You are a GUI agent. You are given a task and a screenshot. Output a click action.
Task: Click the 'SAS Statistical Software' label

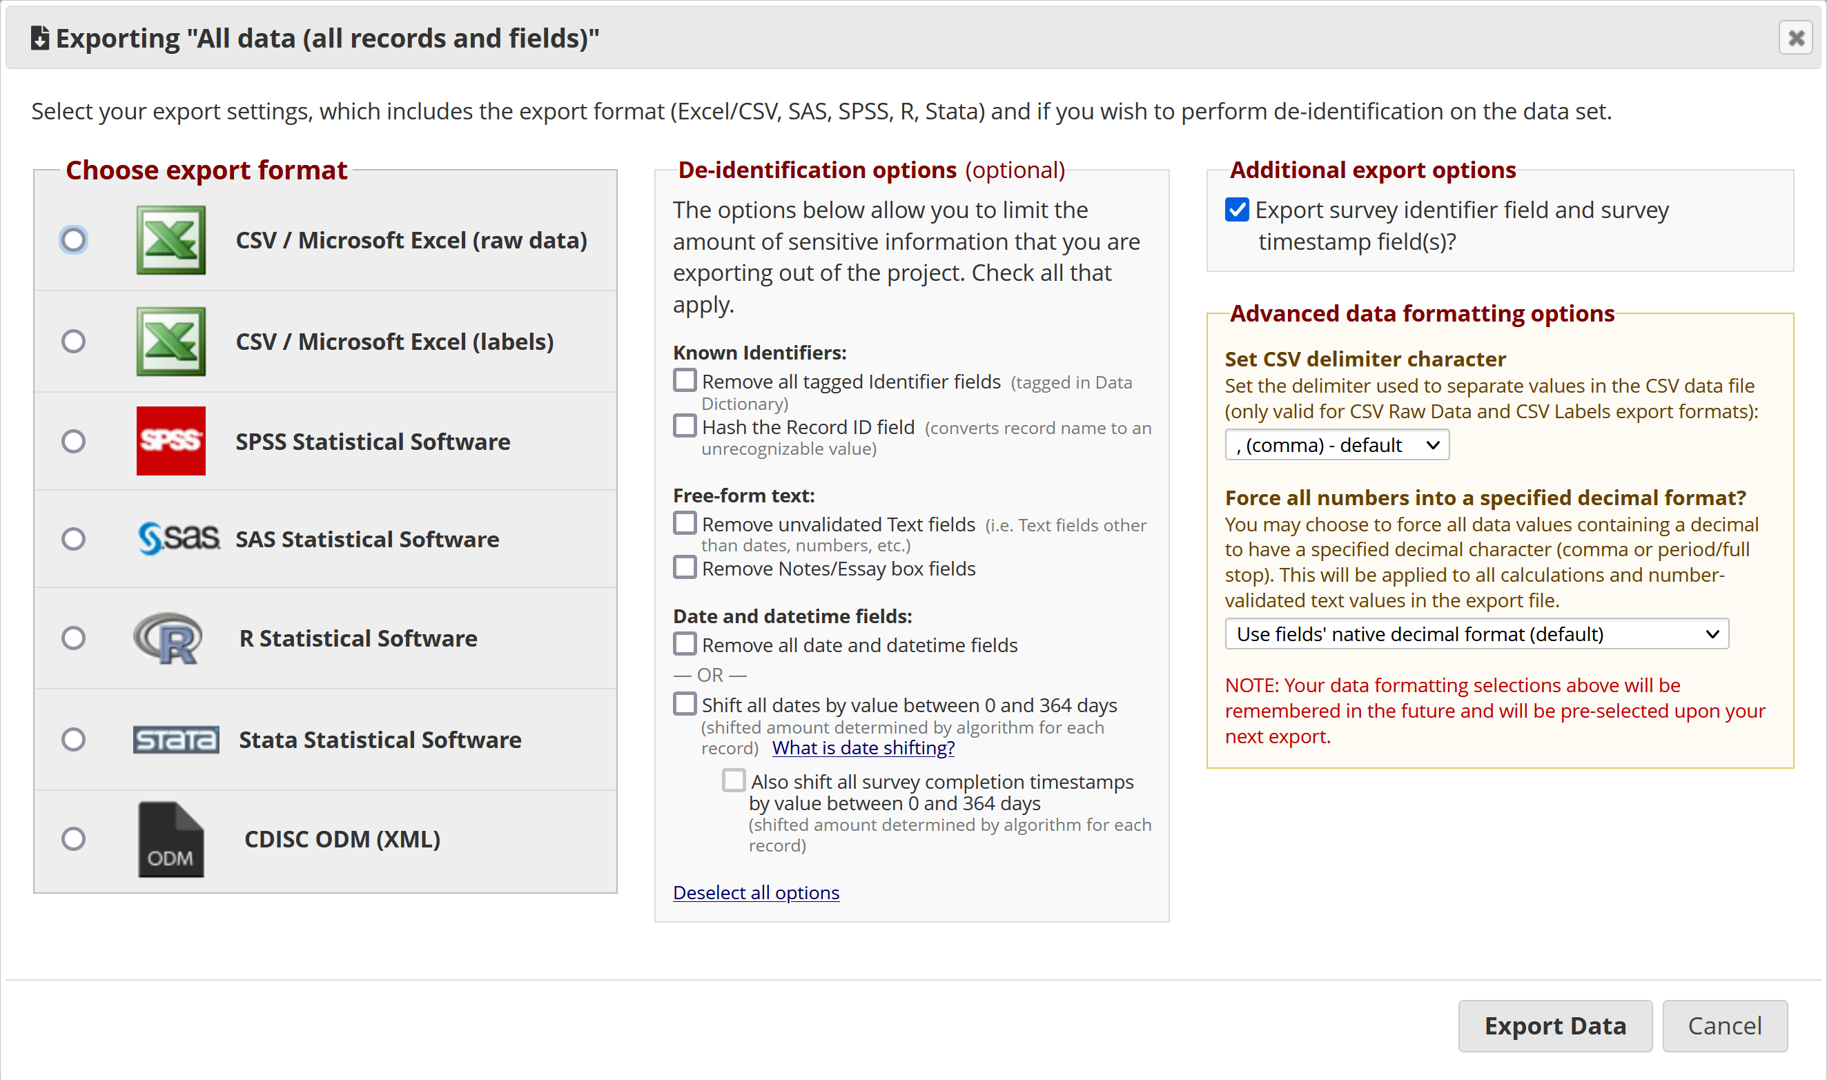pyautogui.click(x=368, y=539)
